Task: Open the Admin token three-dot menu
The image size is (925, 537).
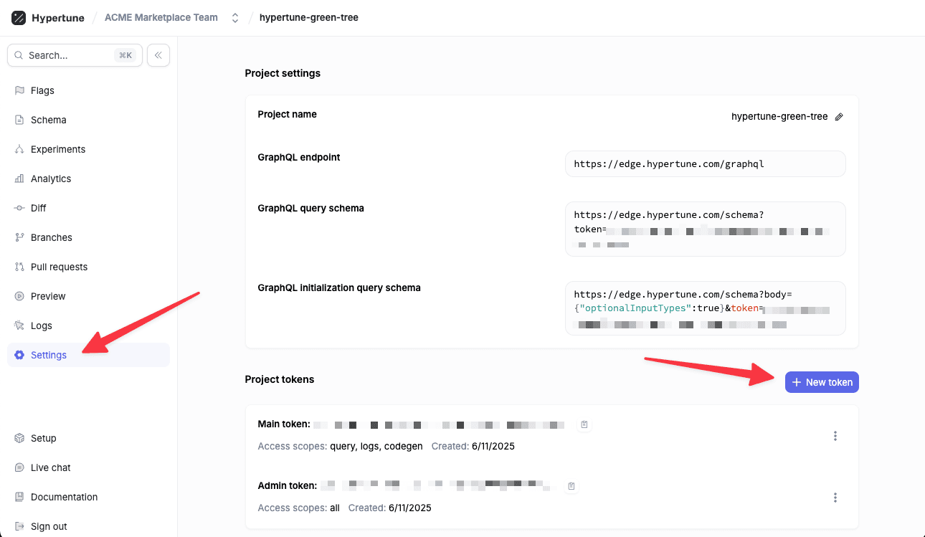Action: pos(835,498)
